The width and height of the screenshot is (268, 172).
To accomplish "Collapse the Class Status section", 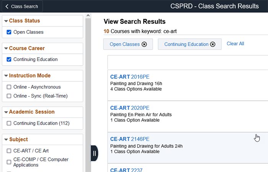I will pos(6,21).
